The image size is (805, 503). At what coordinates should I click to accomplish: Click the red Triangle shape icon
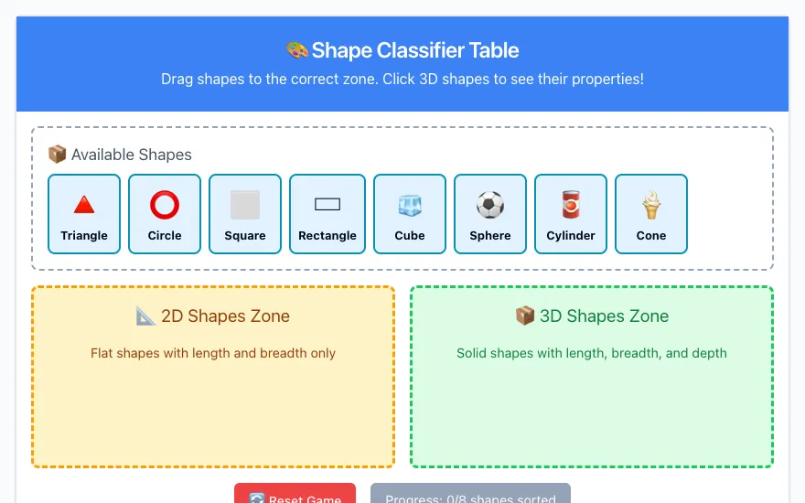(84, 205)
